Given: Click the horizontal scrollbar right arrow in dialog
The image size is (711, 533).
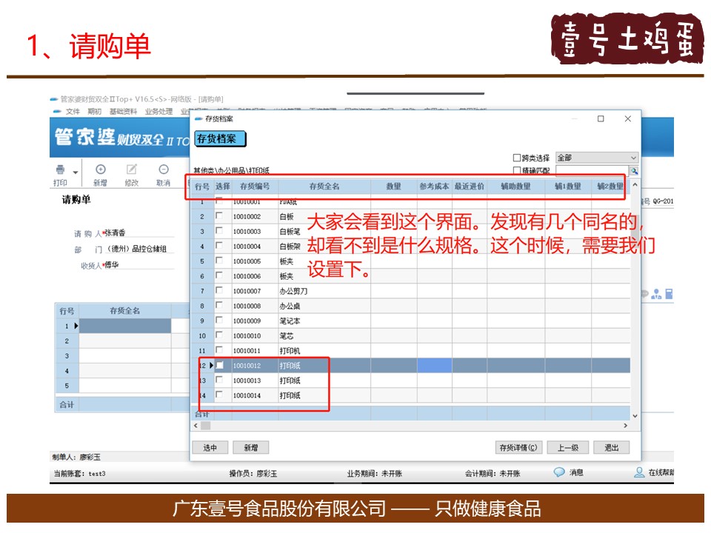Looking at the screenshot, I should coord(625,426).
